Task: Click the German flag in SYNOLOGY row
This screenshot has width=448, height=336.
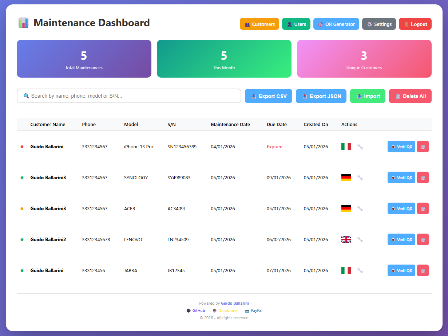Action: pyautogui.click(x=346, y=177)
